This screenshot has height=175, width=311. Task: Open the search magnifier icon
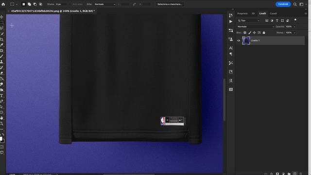295,4
